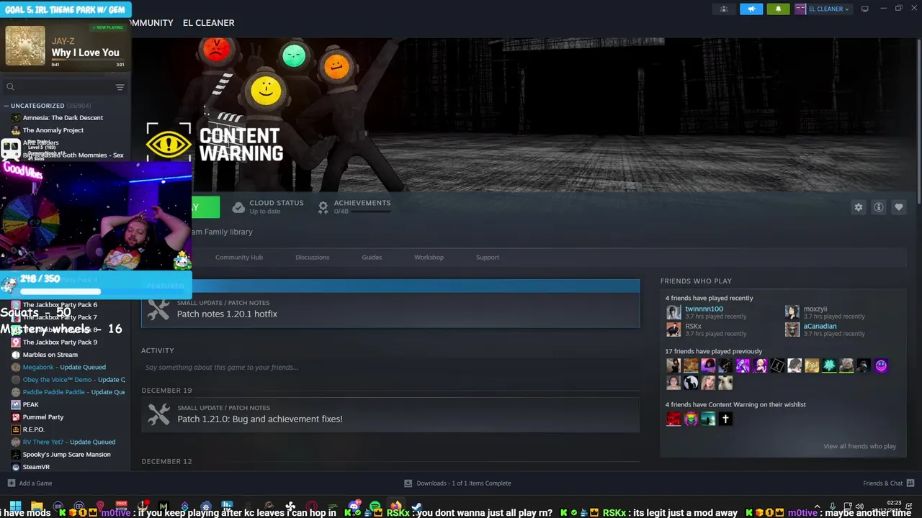
Task: Open the EL CLEANER profile menu
Action: (823, 9)
